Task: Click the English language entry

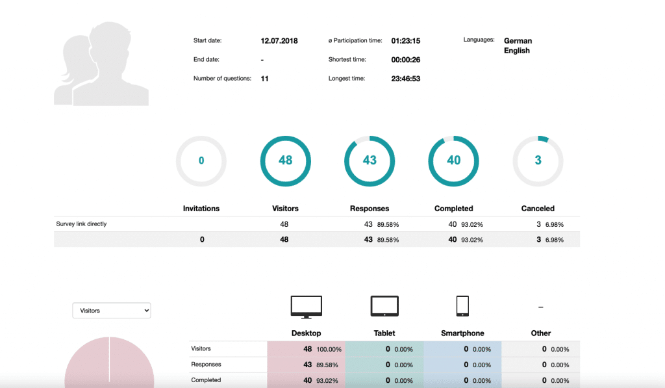Action: 516,51
